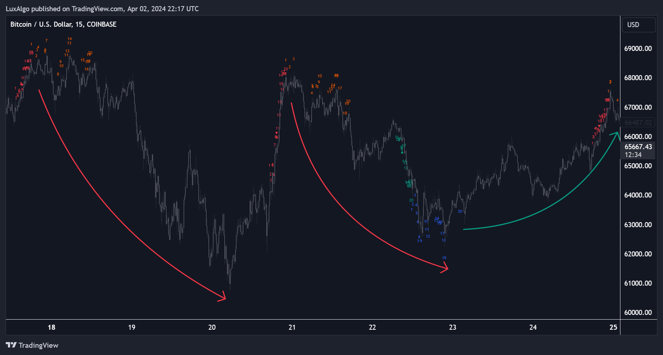Screen dimensions: 663x355
Task: Click the 63000.00 price axis label
Action: pos(638,225)
